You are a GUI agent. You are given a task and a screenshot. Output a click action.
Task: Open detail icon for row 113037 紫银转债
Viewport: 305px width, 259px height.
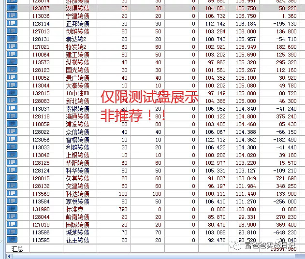[x=12, y=108]
